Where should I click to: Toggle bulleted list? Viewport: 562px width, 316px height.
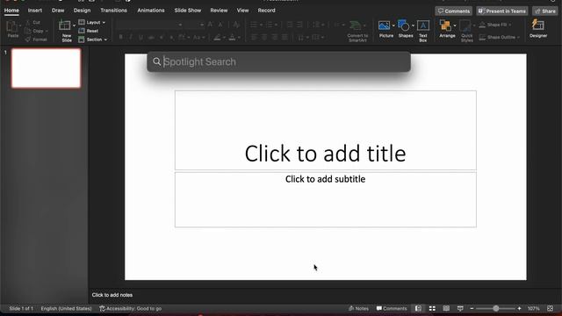coord(254,25)
